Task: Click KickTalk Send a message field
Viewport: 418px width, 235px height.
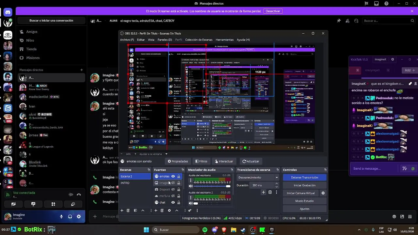Action: [x=375, y=168]
